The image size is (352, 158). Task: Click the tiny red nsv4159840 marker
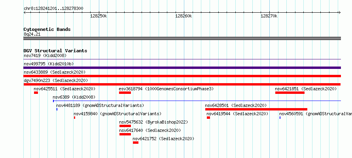74,118
